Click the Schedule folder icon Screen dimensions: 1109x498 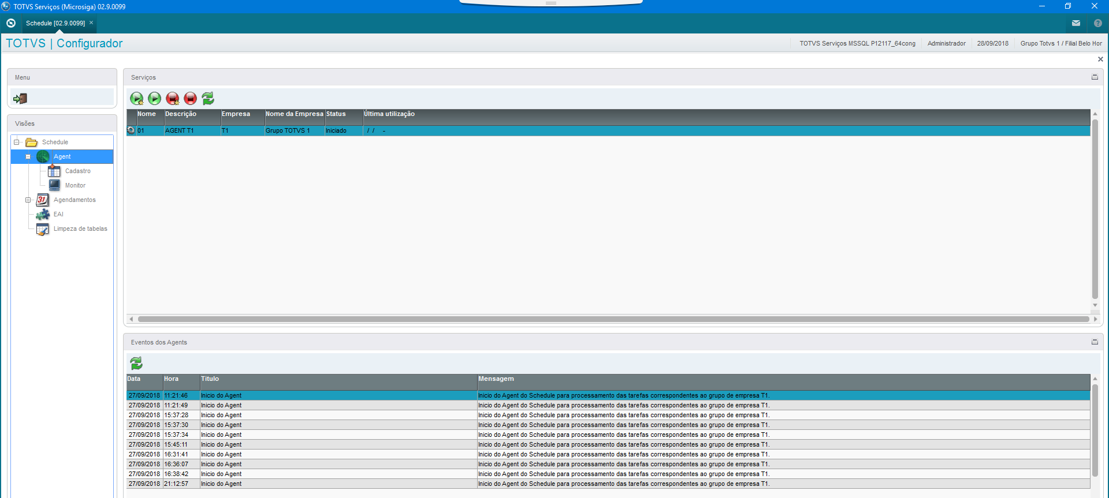[31, 142]
